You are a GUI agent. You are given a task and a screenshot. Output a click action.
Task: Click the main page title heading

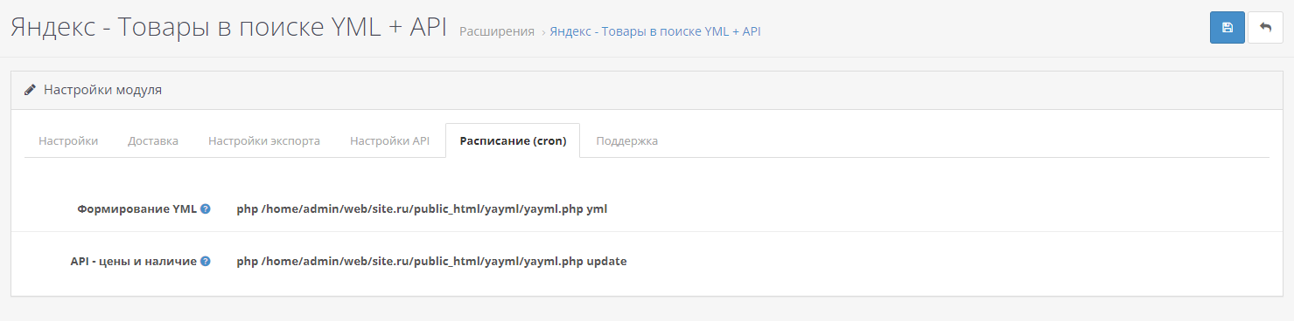(229, 27)
